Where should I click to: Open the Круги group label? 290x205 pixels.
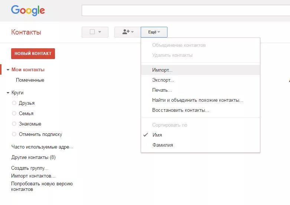tap(17, 93)
